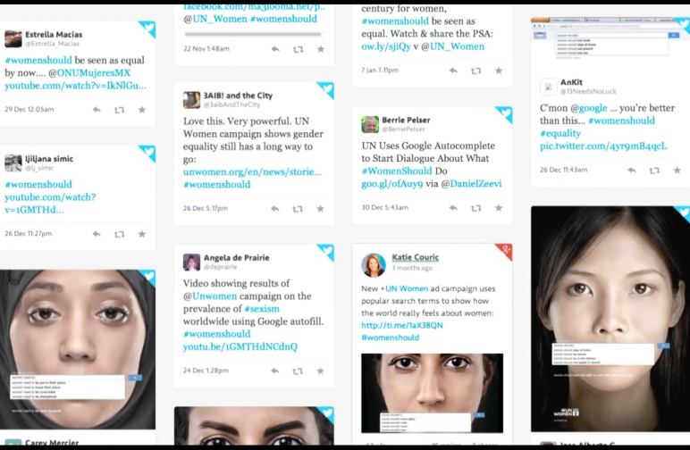Viewport: 690px width, 450px height.
Task: Open the UN Women poster image at right
Action: point(610,319)
